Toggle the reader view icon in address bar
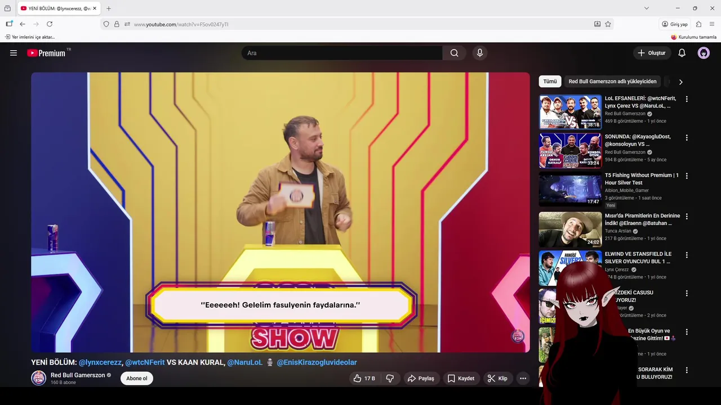This screenshot has width=721, height=405. point(597,24)
